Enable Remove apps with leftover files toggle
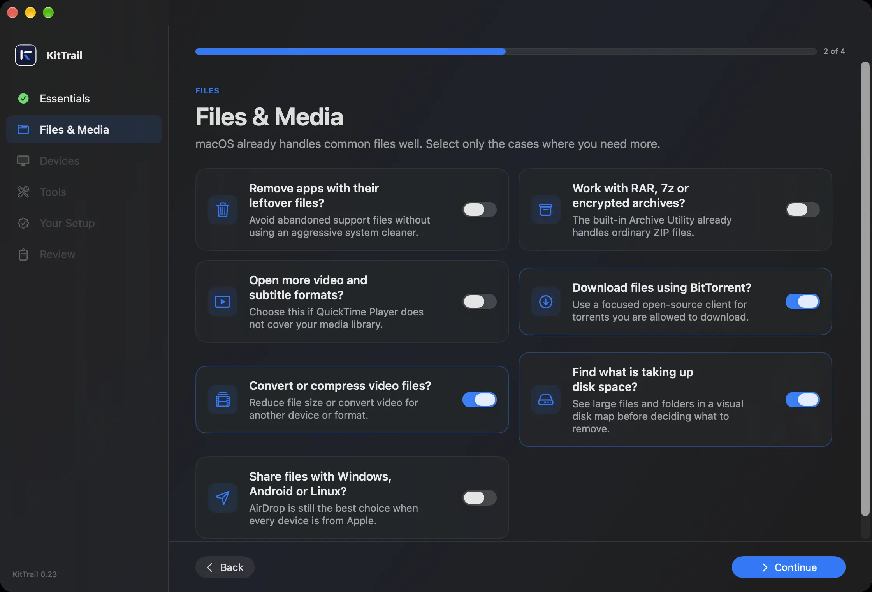The image size is (872, 592). coord(480,210)
